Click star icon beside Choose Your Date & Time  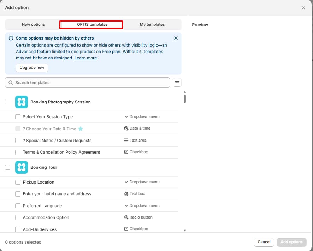81,129
